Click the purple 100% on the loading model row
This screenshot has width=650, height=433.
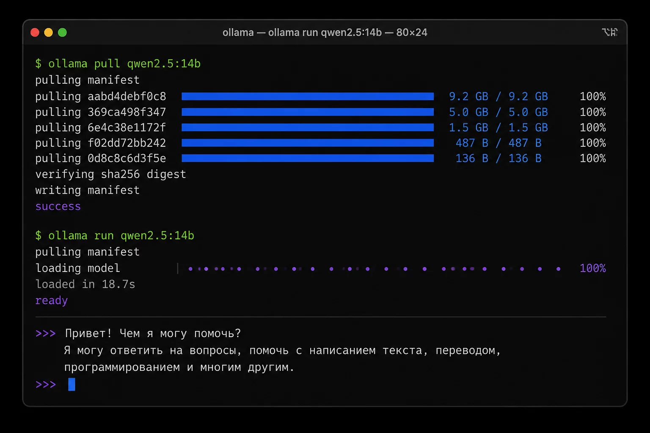pos(593,268)
